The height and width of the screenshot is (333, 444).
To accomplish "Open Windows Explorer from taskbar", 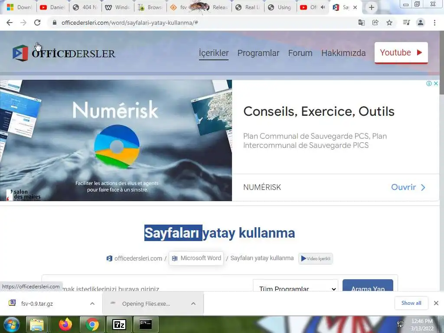I will [x=37, y=324].
